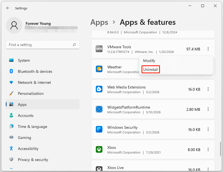The width and height of the screenshot is (223, 172).
Task: Select Uninstall from the context menu
Action: click(x=151, y=69)
